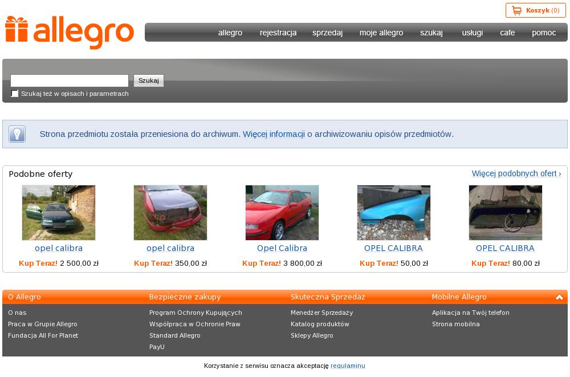Open thumbnail of damaged Calibra front
This screenshot has height=377, width=570.
coord(170,213)
